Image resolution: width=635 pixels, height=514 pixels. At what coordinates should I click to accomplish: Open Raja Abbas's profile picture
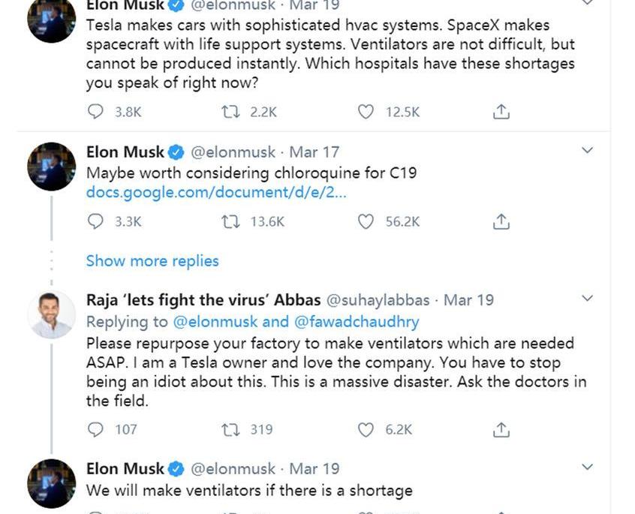(x=52, y=314)
